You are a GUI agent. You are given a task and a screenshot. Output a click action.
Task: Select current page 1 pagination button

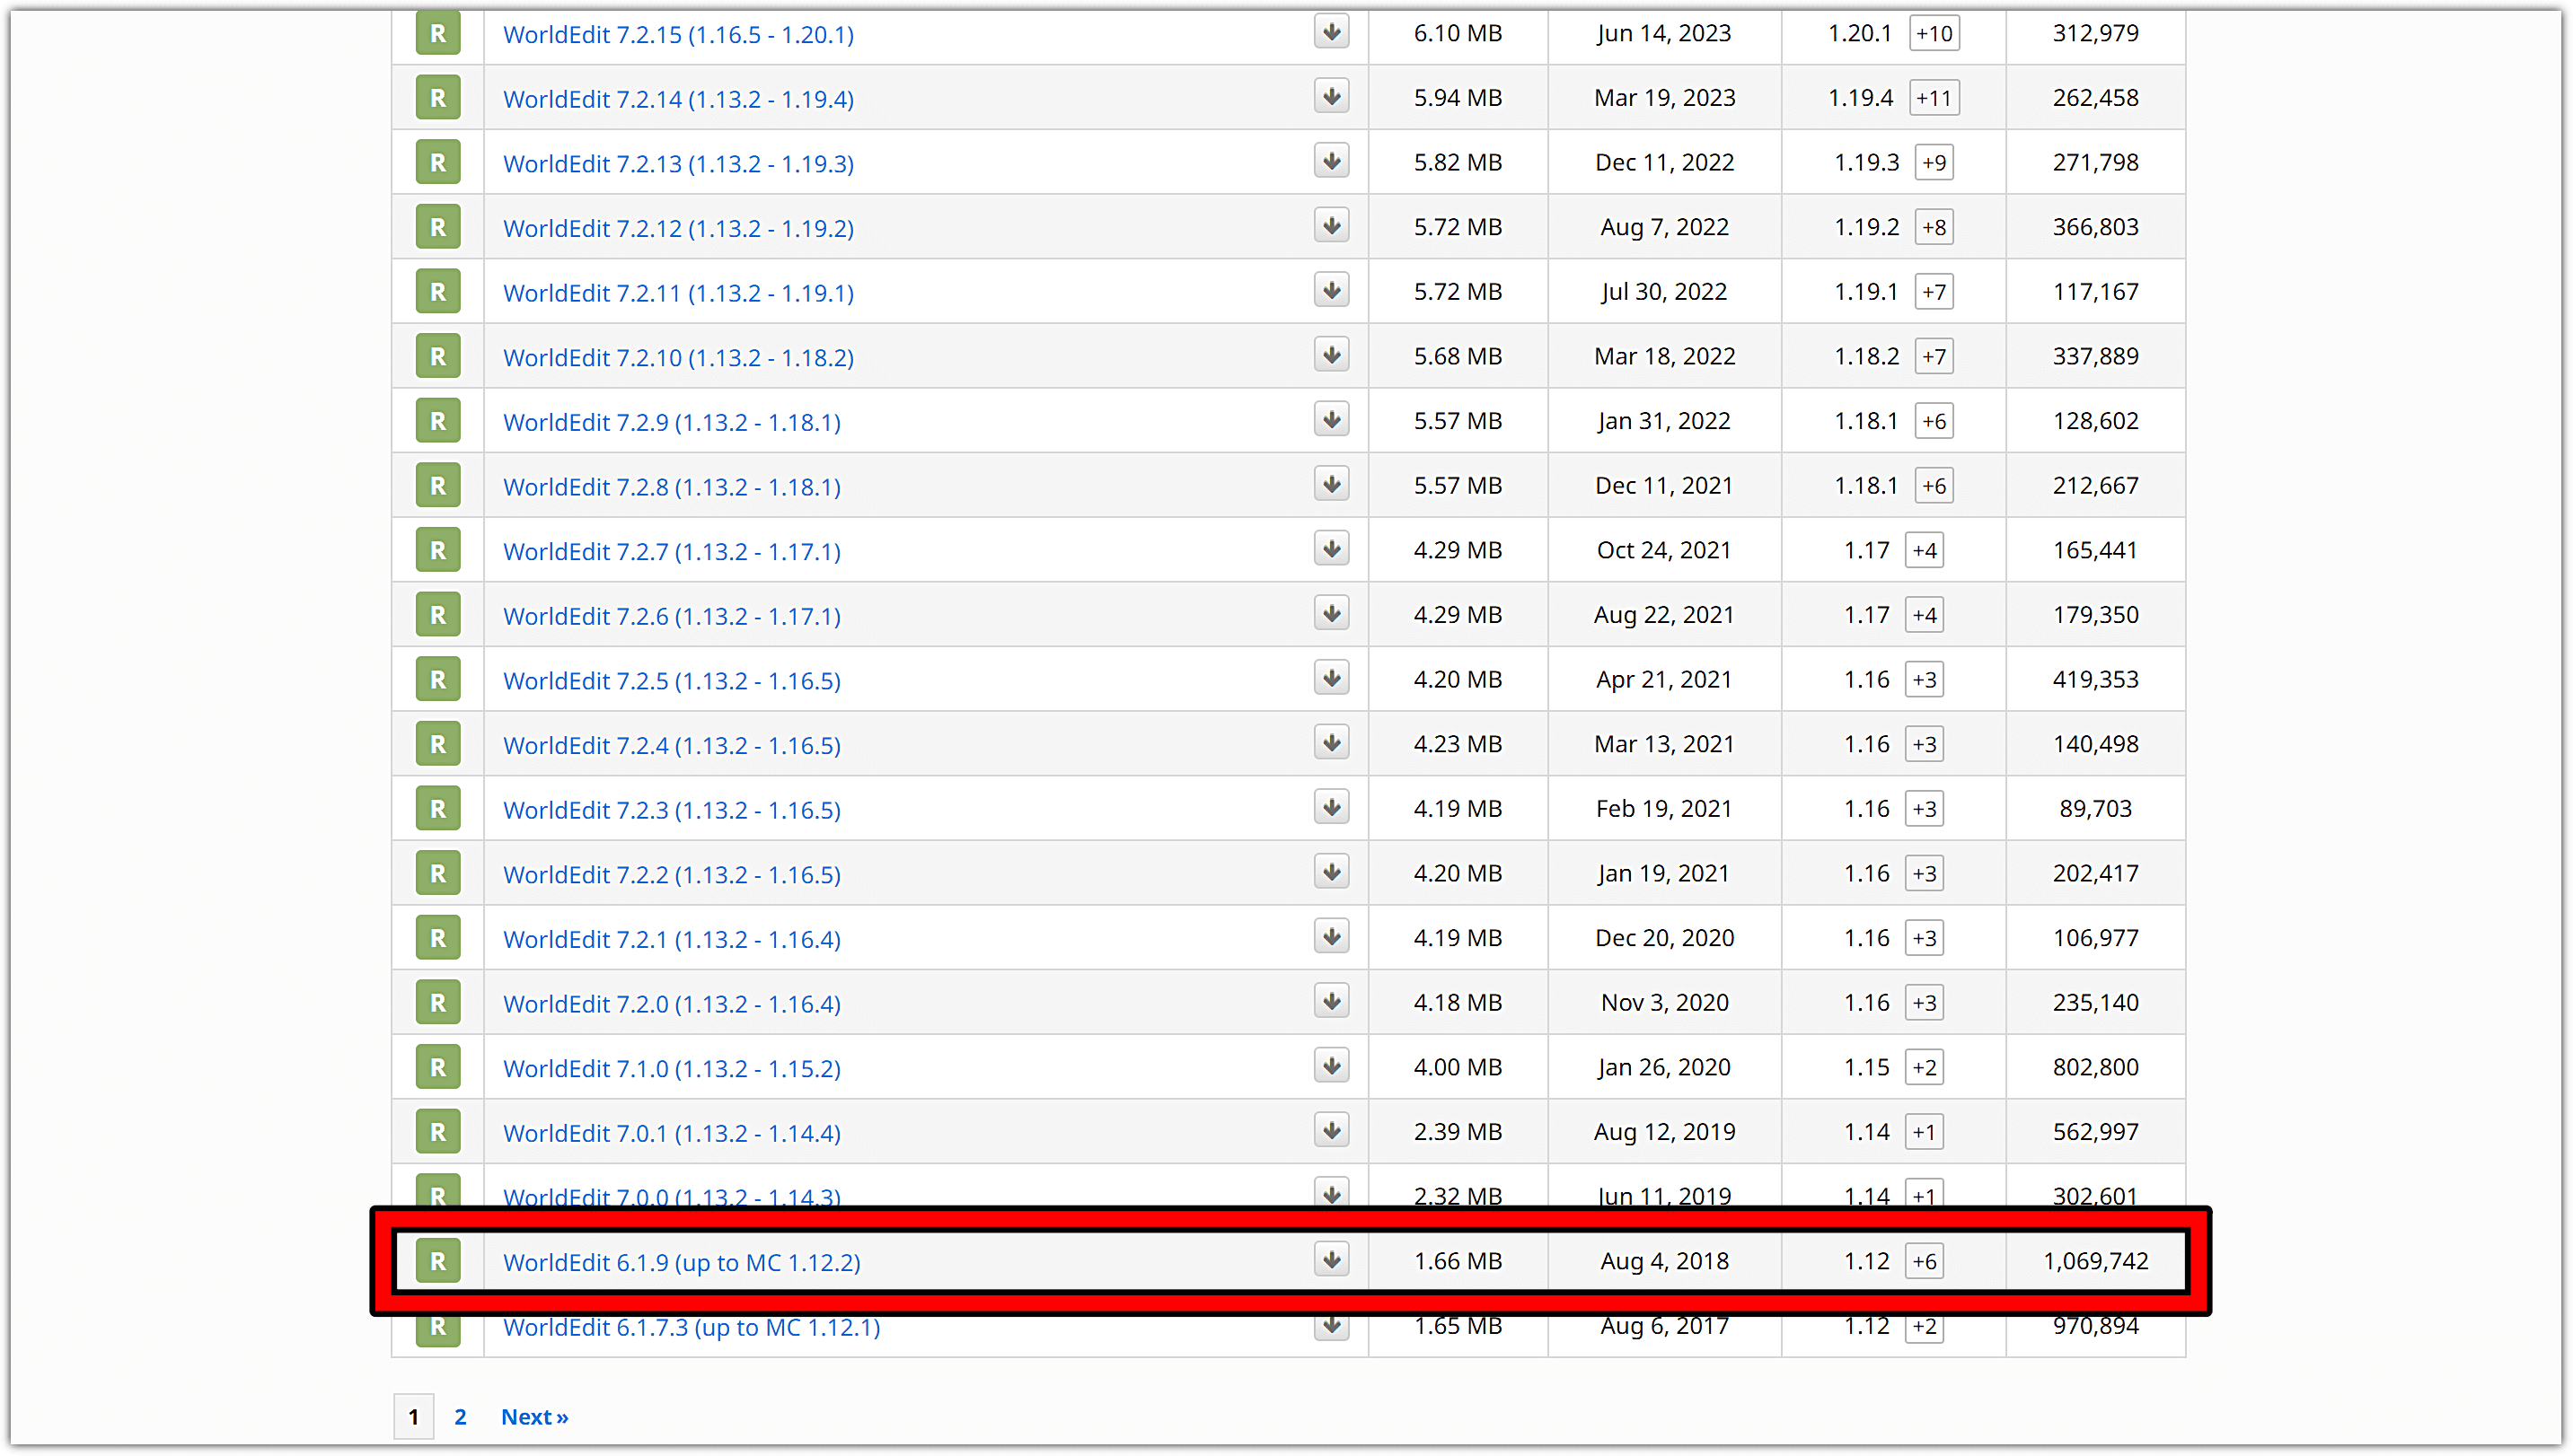413,1416
